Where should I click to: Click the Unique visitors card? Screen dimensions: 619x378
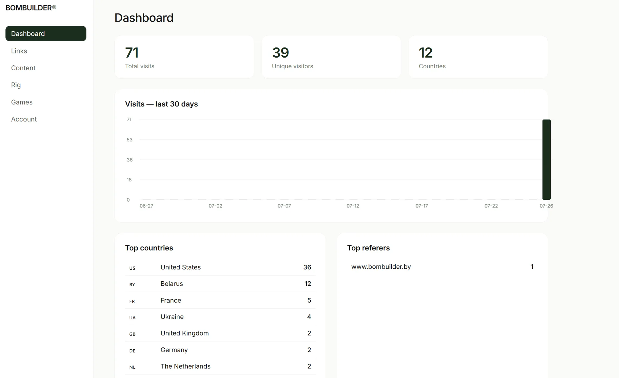(331, 57)
